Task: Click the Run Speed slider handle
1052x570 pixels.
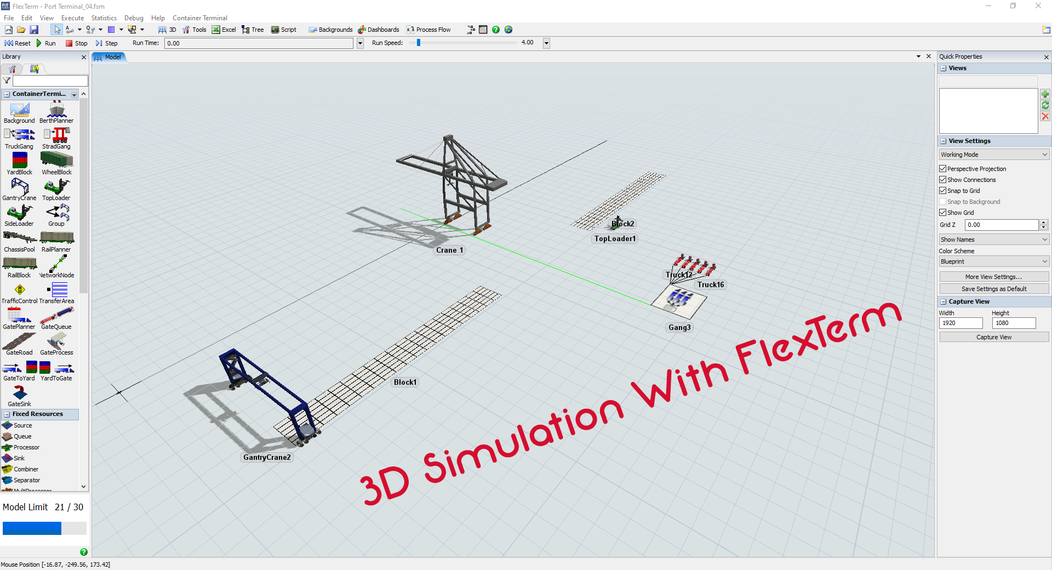Action: (x=419, y=43)
